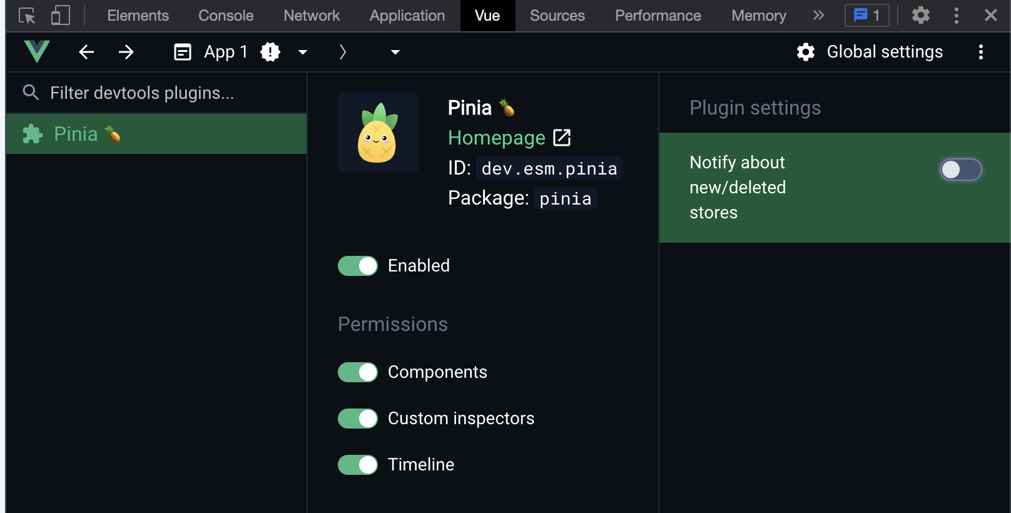1011x513 pixels.
Task: Disable the Pinia plugin Enabled toggle
Action: coord(358,266)
